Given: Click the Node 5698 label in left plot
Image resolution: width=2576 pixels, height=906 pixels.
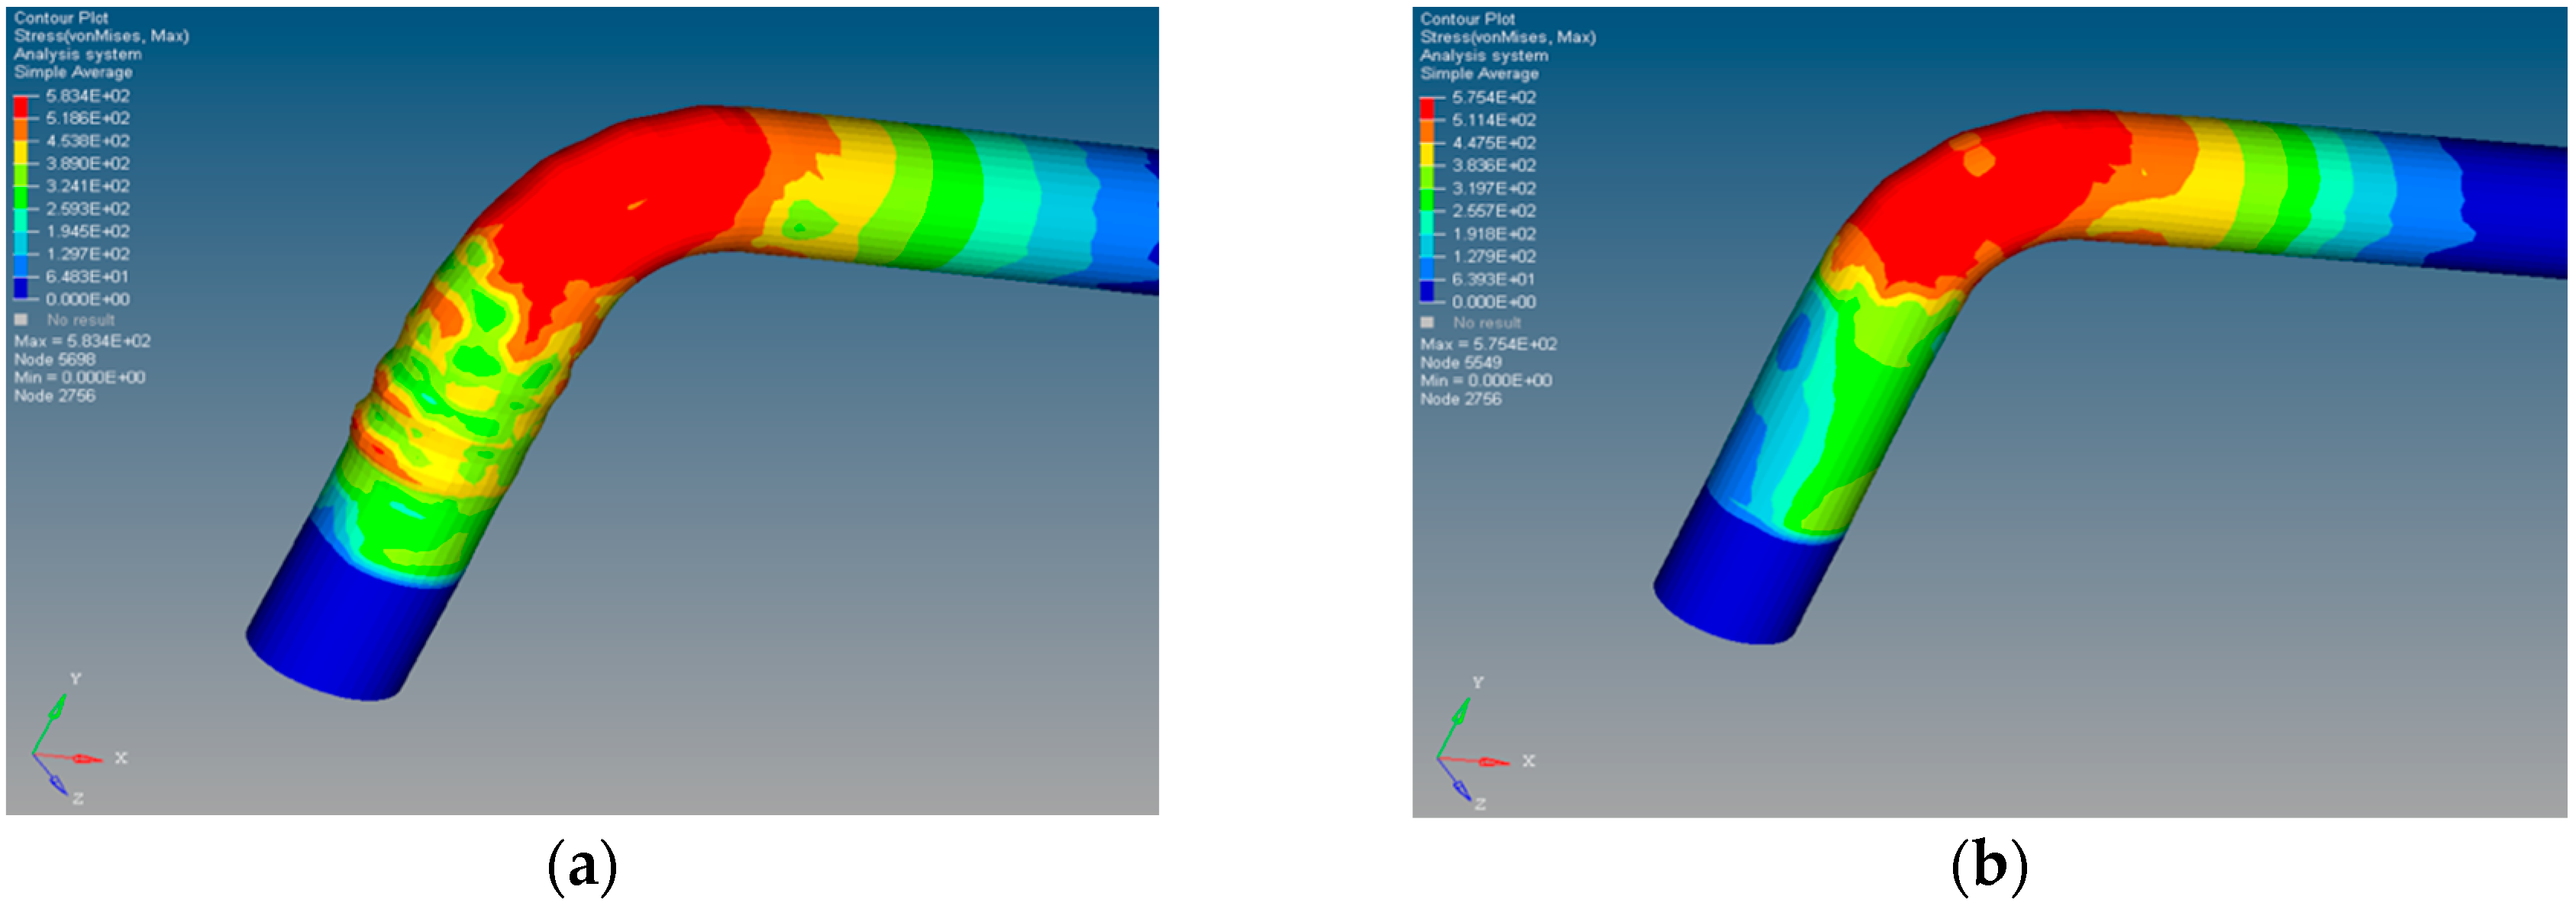Looking at the screenshot, I should (x=55, y=359).
